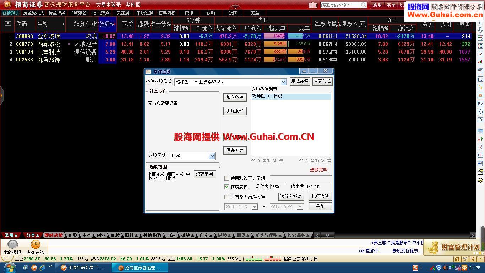Screen dimensions: 485x273
Task: Click the Fio icon in right sidebar
Action: tap(480, 79)
